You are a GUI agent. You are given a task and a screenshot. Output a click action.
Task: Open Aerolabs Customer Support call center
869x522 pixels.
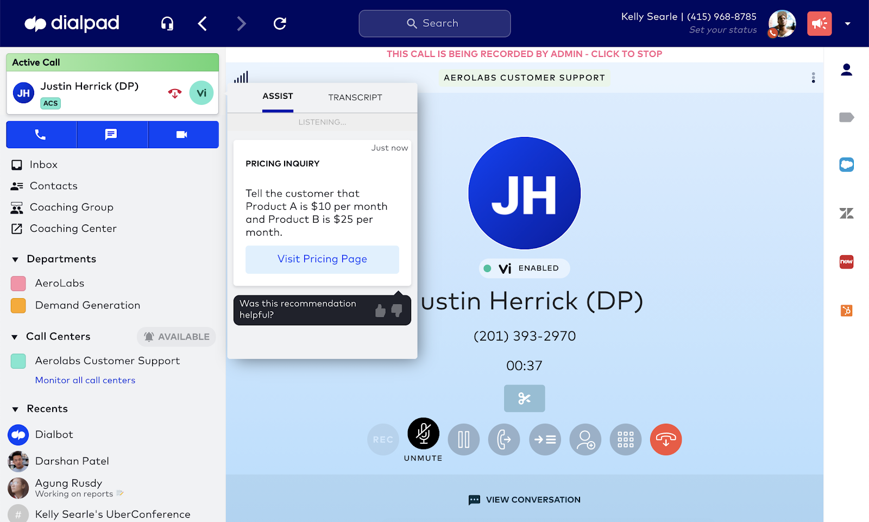tap(108, 361)
